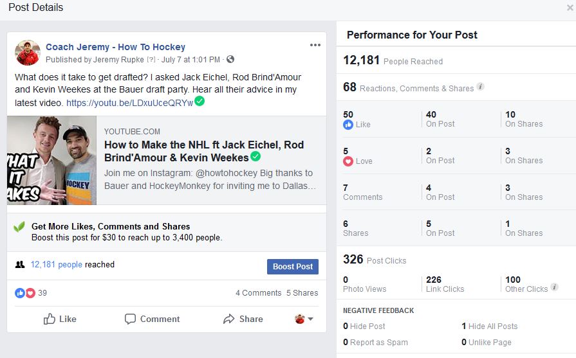Click the Boost Post button

click(x=293, y=267)
